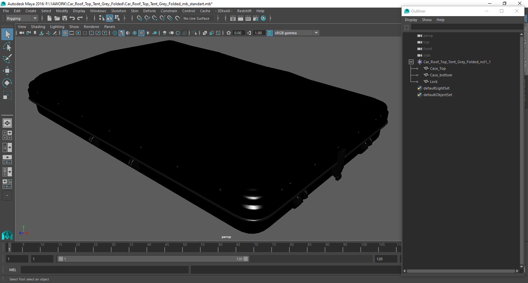The width and height of the screenshot is (528, 283).
Task: Activate the Scale tool
Action: (7, 95)
